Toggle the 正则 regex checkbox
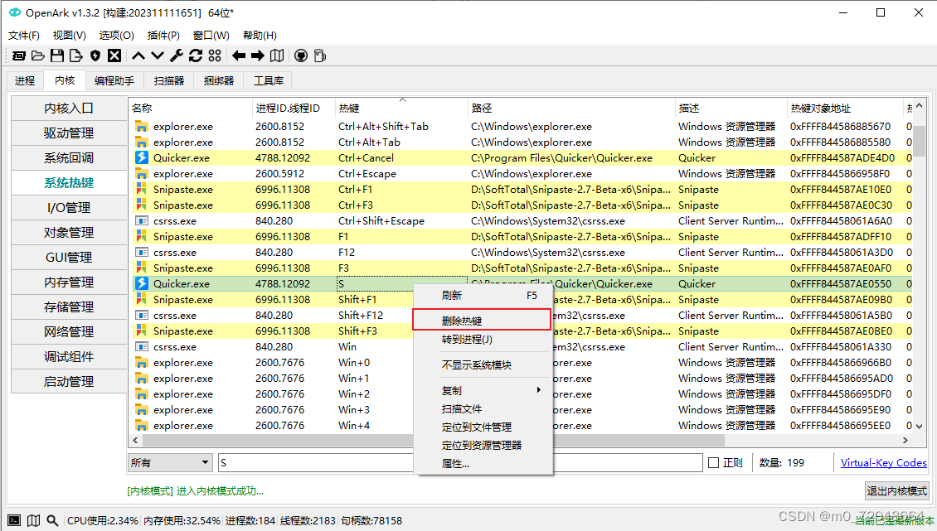937x531 pixels. pyautogui.click(x=713, y=462)
